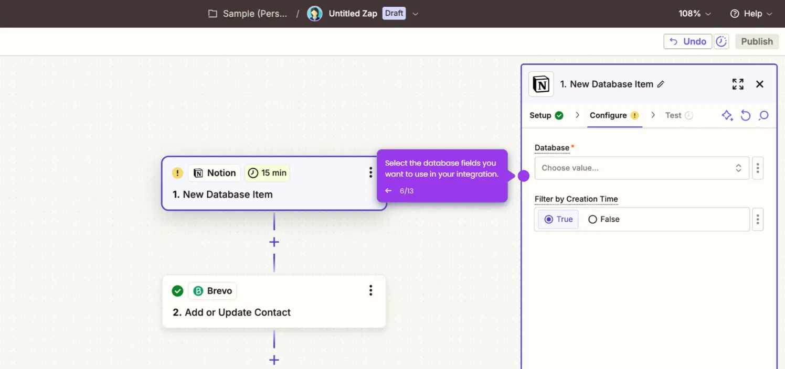The image size is (785, 369).
Task: Switch to the Configure tab
Action: pos(614,115)
